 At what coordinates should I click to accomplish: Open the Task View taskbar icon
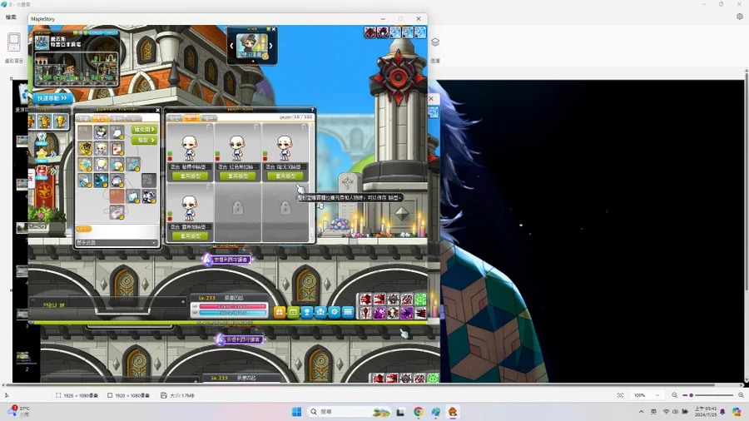coord(400,412)
